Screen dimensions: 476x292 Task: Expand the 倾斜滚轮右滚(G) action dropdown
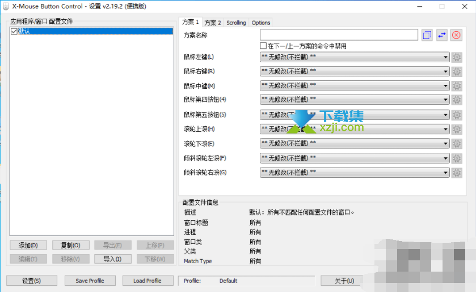point(355,173)
